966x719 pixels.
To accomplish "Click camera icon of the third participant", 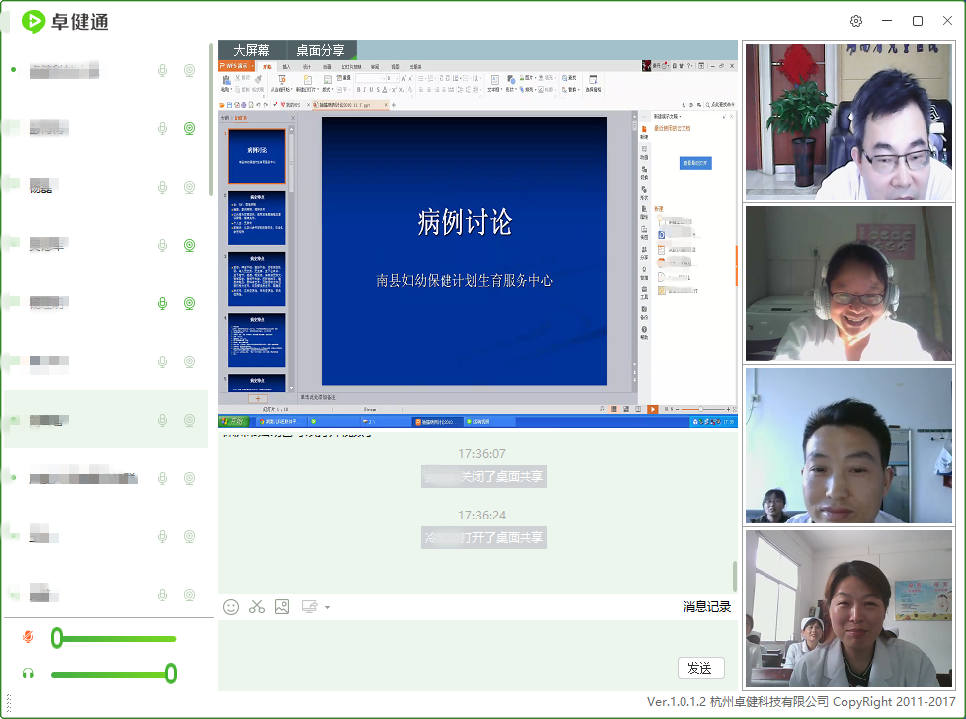I will pyautogui.click(x=189, y=187).
